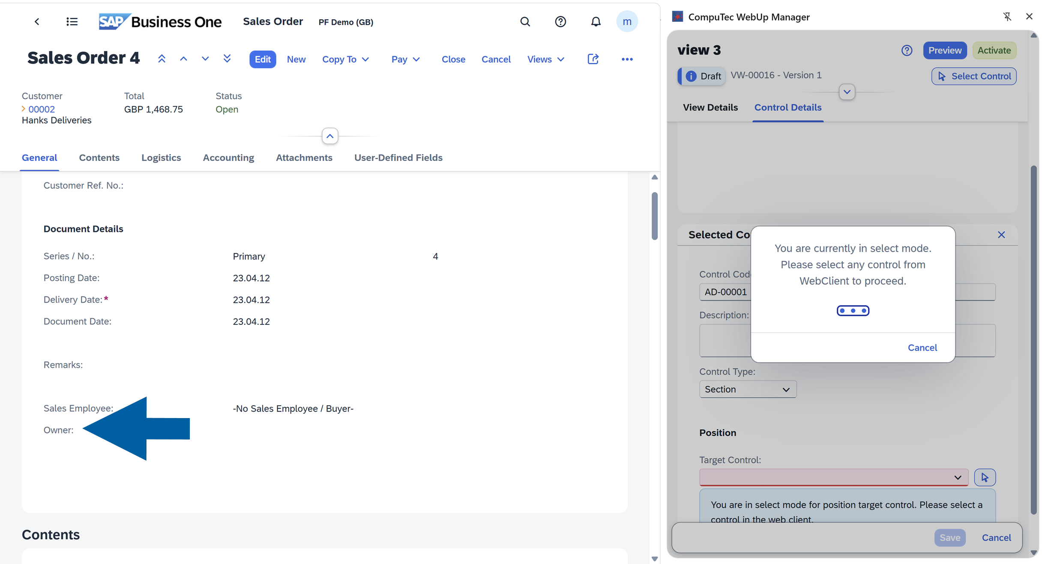This screenshot has width=1045, height=564.
Task: Expand the WebUp view header
Action: [847, 92]
